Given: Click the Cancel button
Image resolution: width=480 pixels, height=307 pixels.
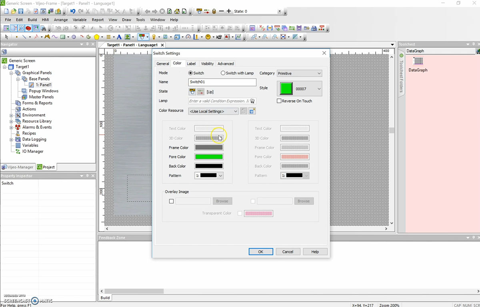Looking at the screenshot, I should tap(288, 252).
